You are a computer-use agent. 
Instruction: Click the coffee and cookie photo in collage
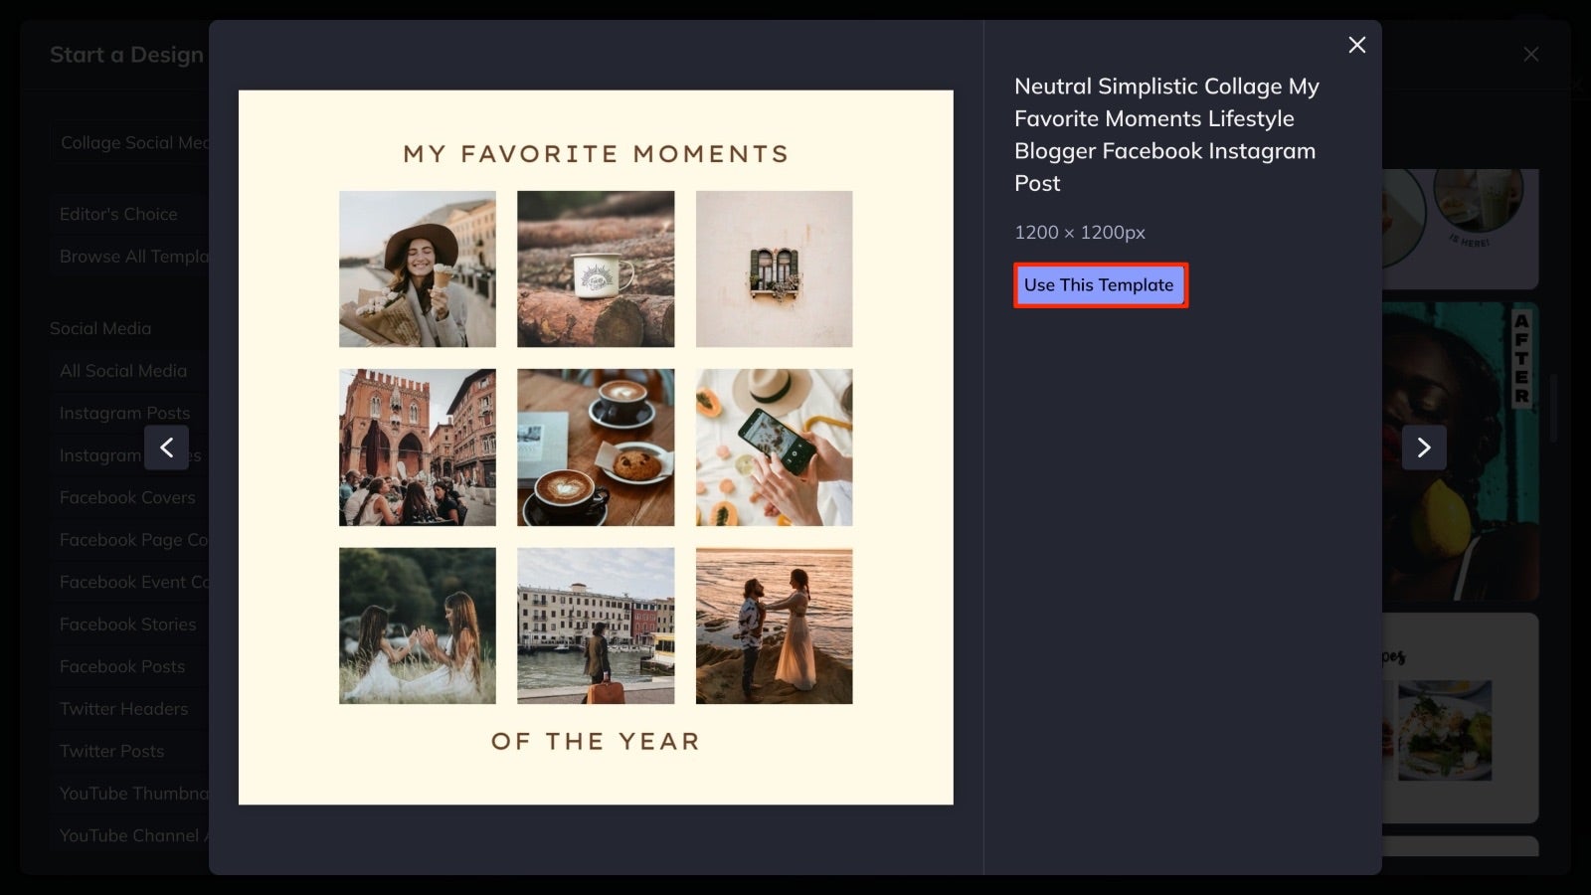(x=595, y=447)
